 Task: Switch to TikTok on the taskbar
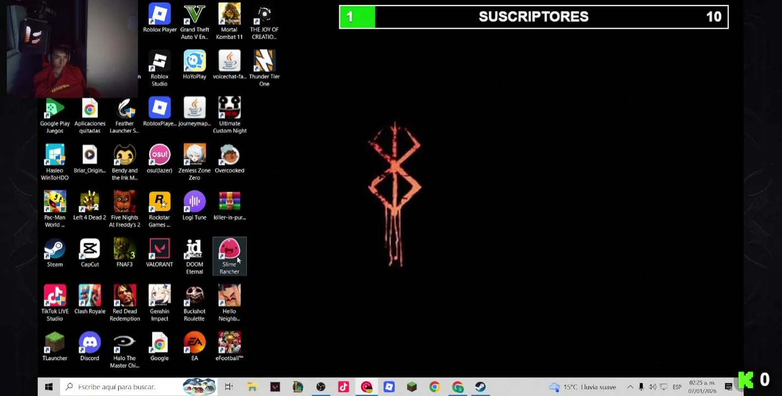click(x=344, y=387)
